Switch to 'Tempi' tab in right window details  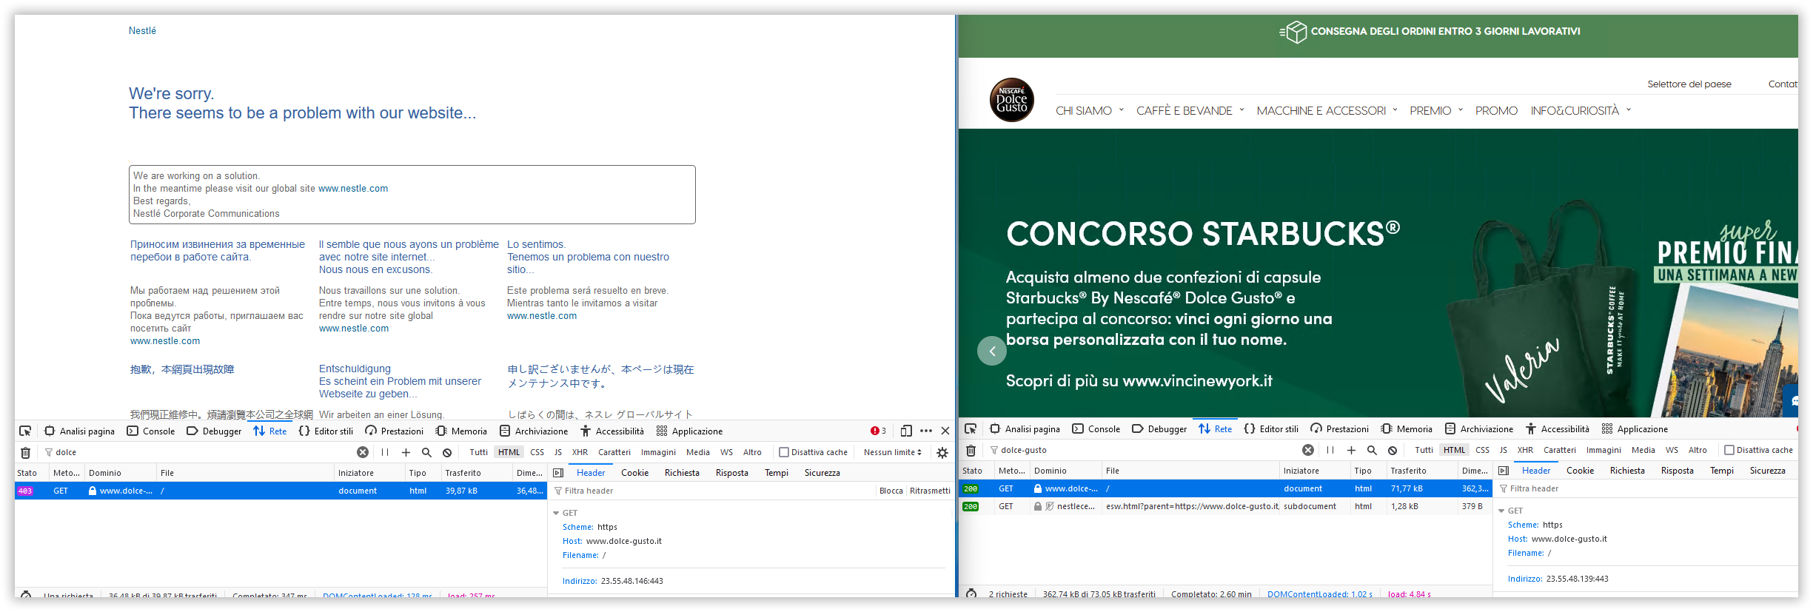pos(1721,471)
